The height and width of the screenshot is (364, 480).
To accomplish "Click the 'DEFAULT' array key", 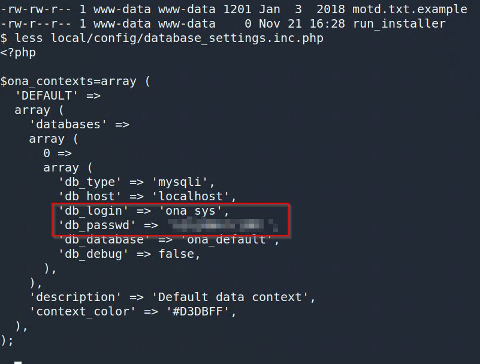I will (47, 95).
